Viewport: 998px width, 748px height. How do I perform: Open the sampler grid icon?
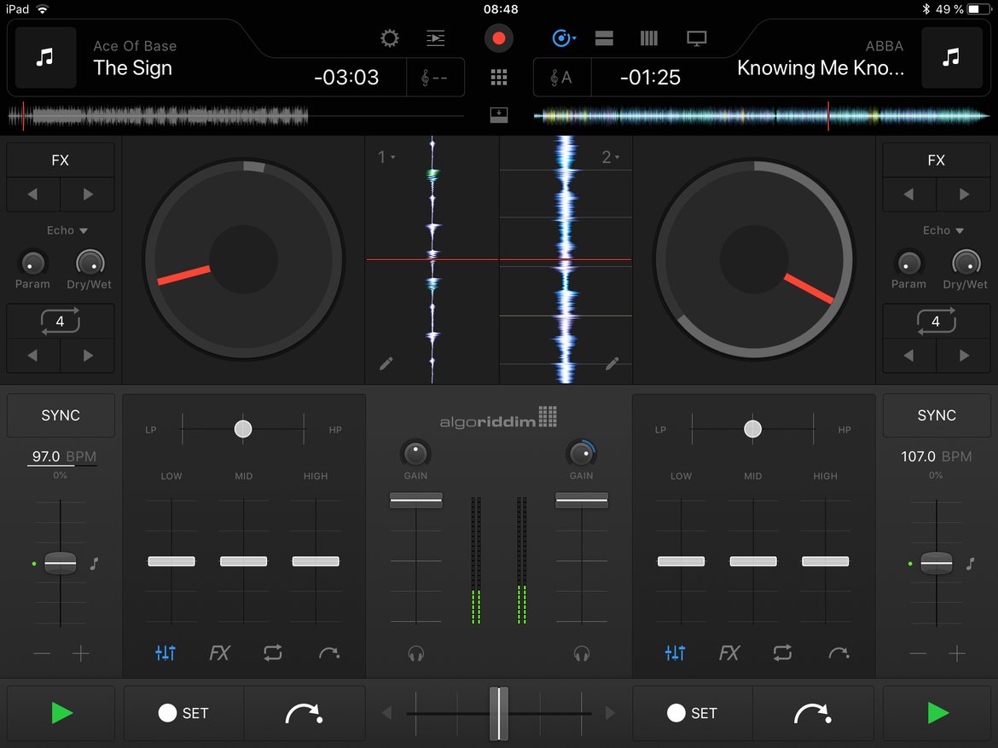[x=499, y=78]
